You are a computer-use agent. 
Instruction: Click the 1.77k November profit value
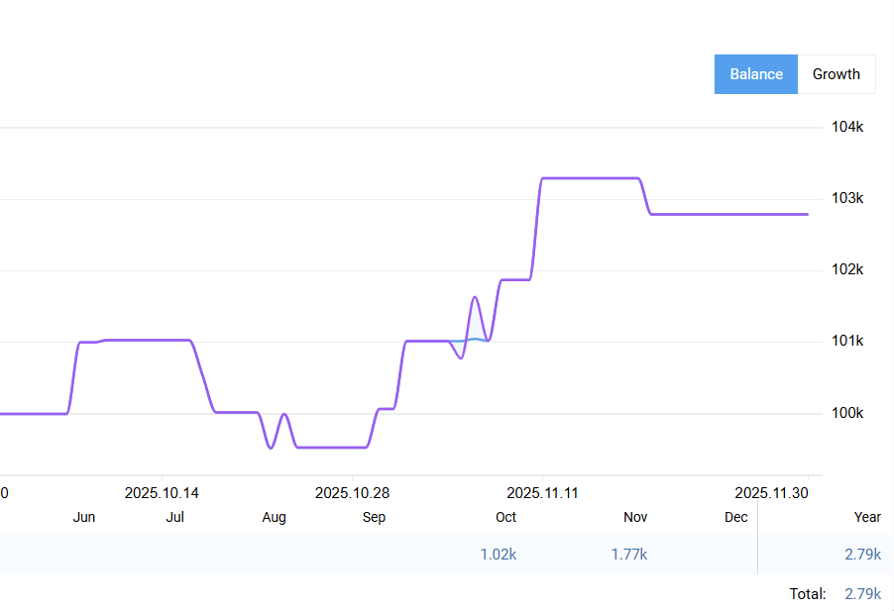[628, 555]
